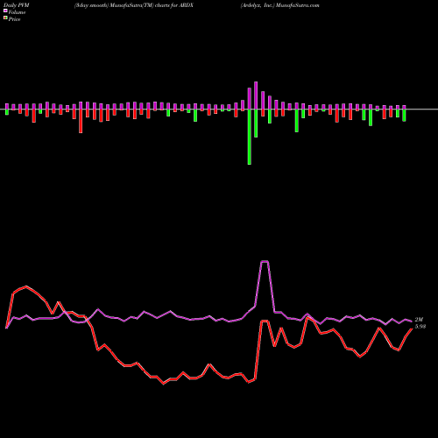
Task: Click the tallest magenta volume bar above baseline
Action: (256, 95)
